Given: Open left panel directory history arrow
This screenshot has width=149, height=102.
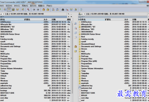Looking at the screenshot, I should coord(71,17).
